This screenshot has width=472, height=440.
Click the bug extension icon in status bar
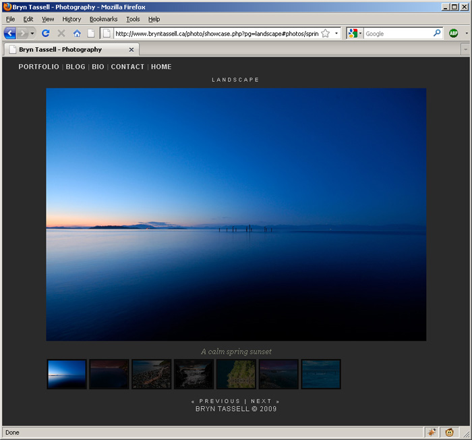pos(432,433)
